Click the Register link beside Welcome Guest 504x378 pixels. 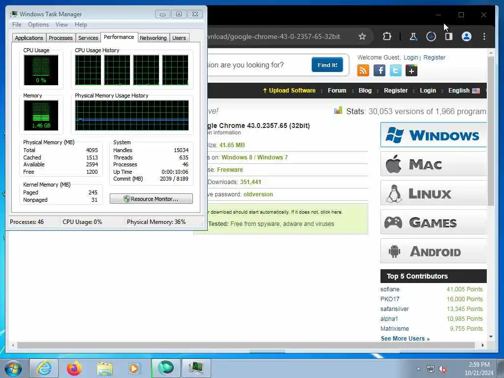click(x=434, y=58)
